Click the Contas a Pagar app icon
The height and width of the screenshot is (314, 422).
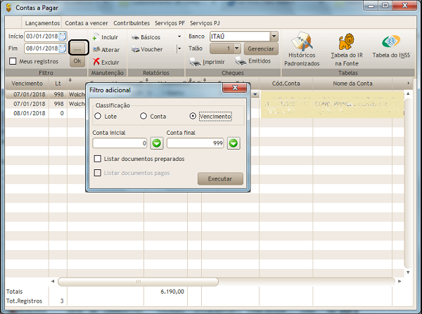pos(8,8)
